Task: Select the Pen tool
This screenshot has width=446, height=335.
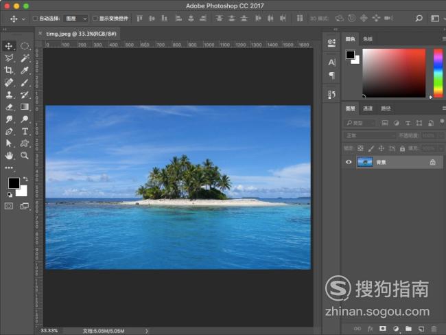Action: tap(9, 132)
